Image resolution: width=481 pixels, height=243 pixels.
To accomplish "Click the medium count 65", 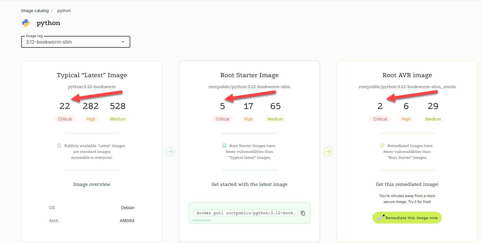I will pos(275,106).
